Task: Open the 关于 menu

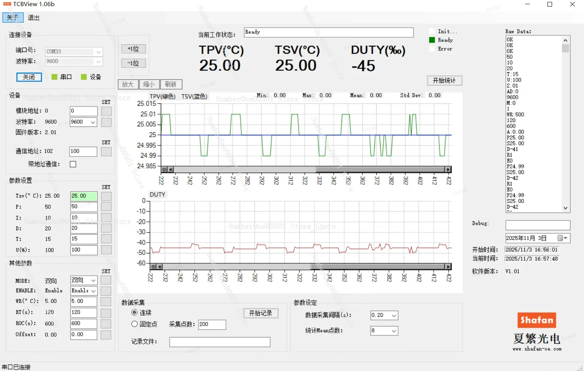Action: tap(13, 18)
